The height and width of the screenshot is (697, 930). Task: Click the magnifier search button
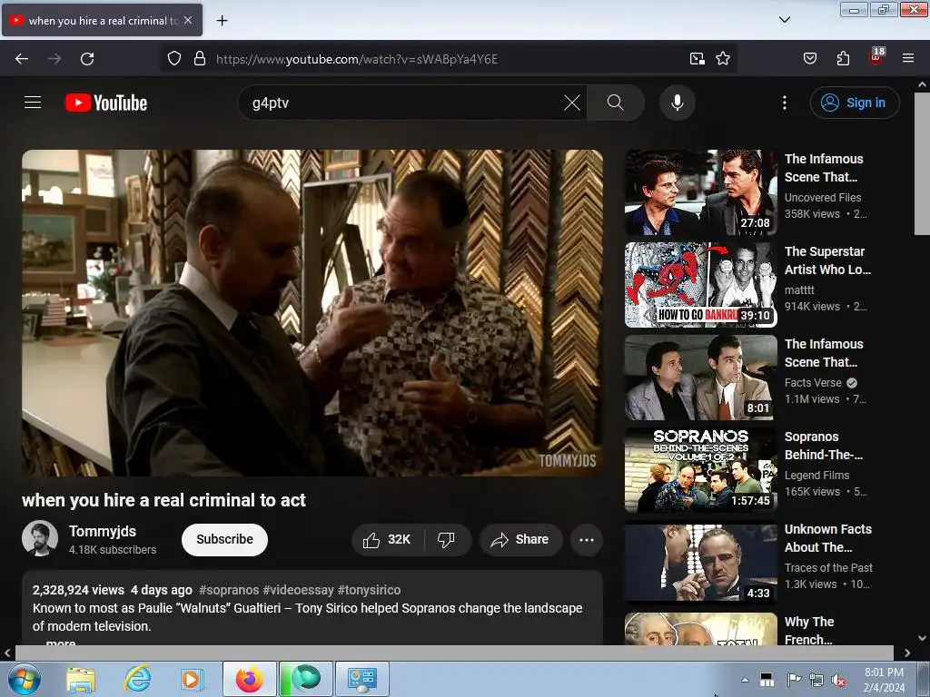(x=616, y=103)
